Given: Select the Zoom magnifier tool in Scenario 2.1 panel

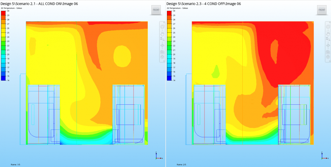Looking at the screenshot, I should [162, 39].
